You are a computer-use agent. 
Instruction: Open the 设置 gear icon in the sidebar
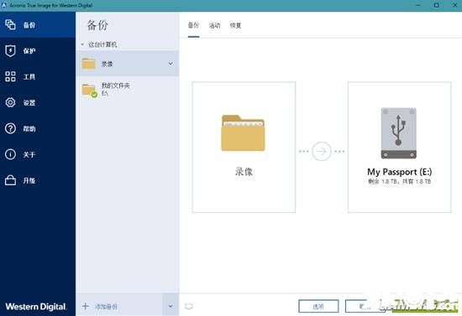tap(10, 102)
